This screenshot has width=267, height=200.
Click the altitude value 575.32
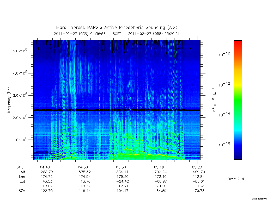[x=85, y=172]
